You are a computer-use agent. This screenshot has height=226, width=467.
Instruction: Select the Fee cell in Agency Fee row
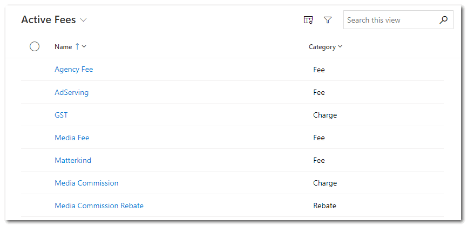[319, 70]
